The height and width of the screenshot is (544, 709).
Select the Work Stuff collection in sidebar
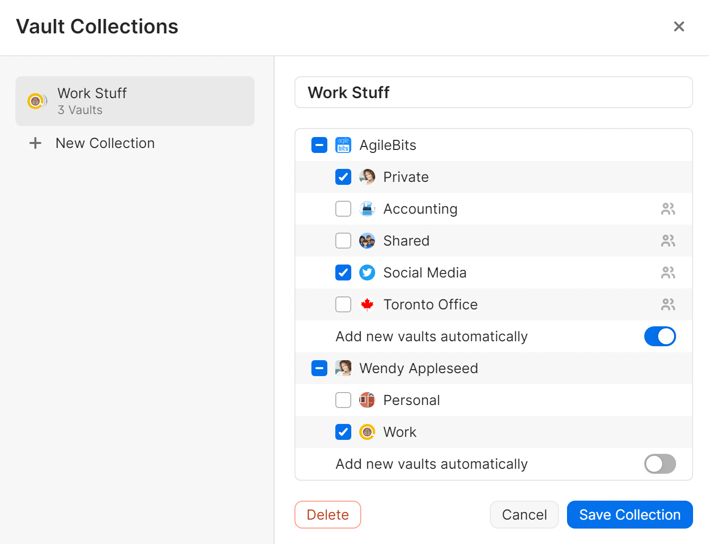[x=135, y=101]
